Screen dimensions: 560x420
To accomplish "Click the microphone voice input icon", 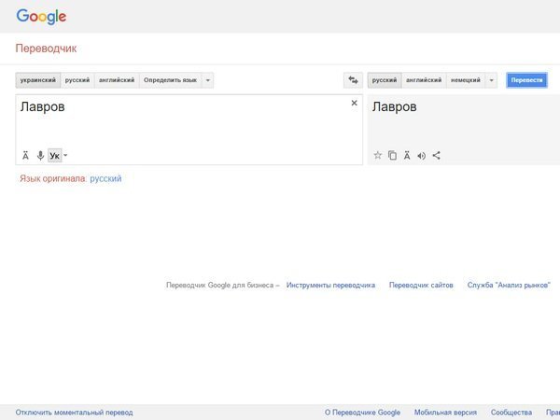I will pyautogui.click(x=40, y=155).
